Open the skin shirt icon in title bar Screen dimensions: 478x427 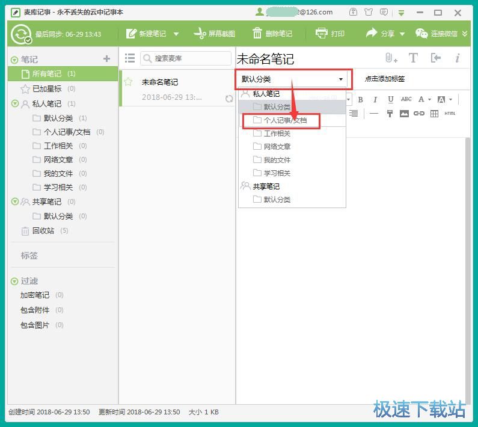[369, 12]
